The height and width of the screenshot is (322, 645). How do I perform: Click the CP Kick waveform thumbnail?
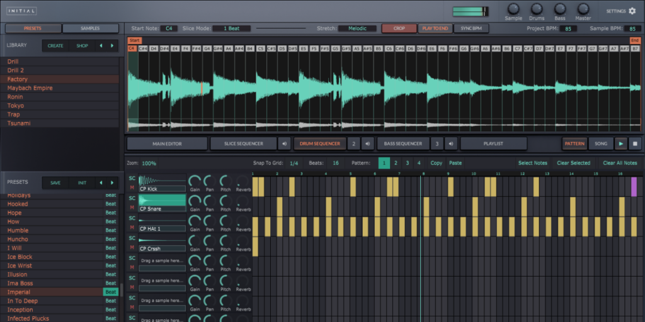coord(162,180)
